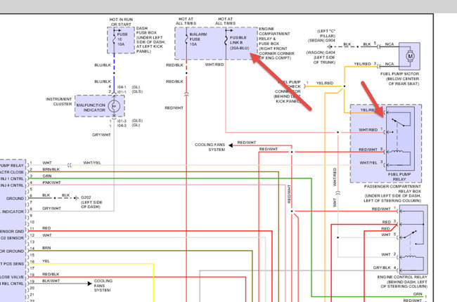Click the G202 left side of dash text
Screen dimensions: 457x302
click(x=91, y=202)
